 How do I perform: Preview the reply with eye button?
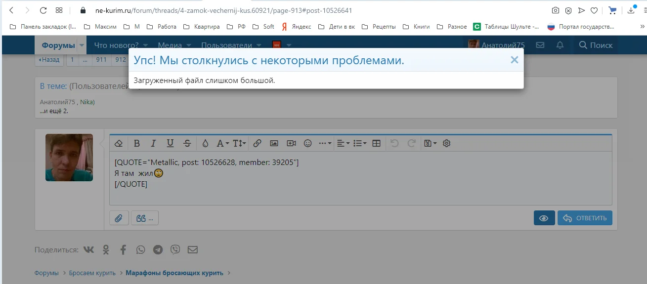[x=544, y=218]
